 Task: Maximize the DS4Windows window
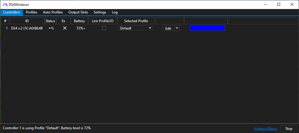[279, 5]
